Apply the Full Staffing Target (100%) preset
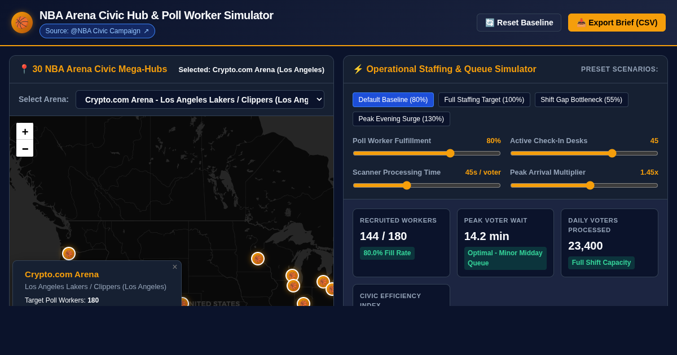This screenshot has height=355, width=677. coord(484,100)
